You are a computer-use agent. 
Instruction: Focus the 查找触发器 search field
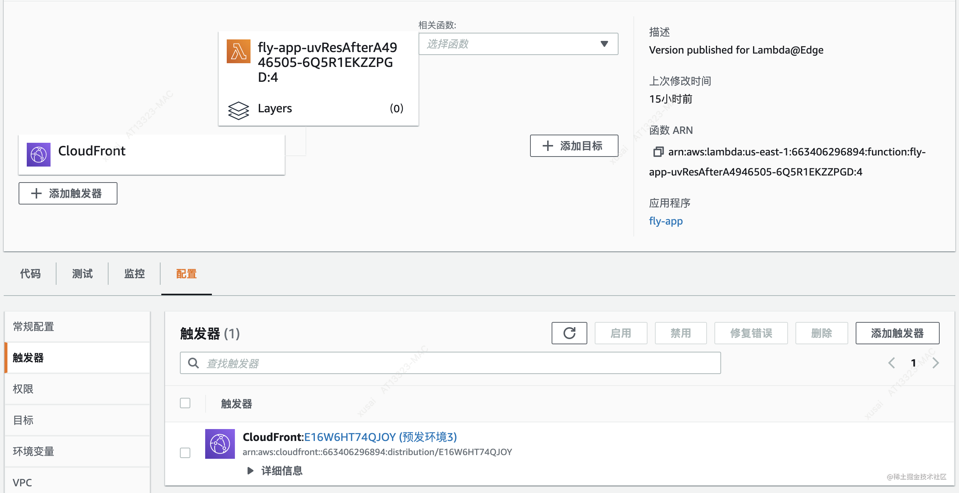click(450, 362)
